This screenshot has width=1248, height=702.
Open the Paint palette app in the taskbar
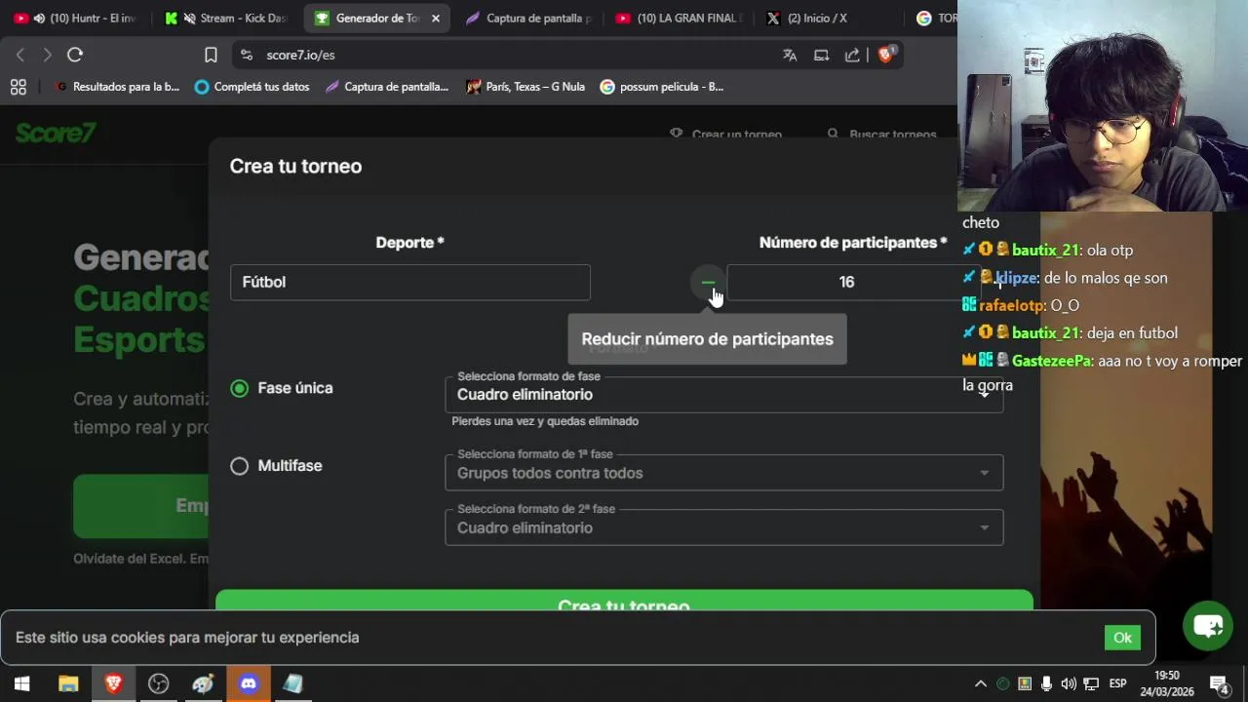point(203,683)
